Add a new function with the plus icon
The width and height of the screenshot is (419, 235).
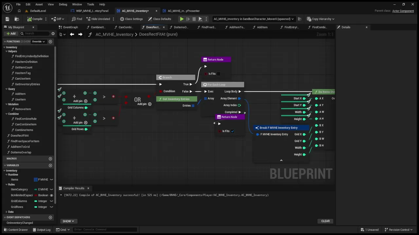tap(50, 41)
